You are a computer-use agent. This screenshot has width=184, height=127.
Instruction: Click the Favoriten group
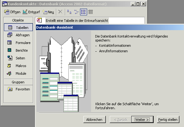pyautogui.click(x=18, y=89)
